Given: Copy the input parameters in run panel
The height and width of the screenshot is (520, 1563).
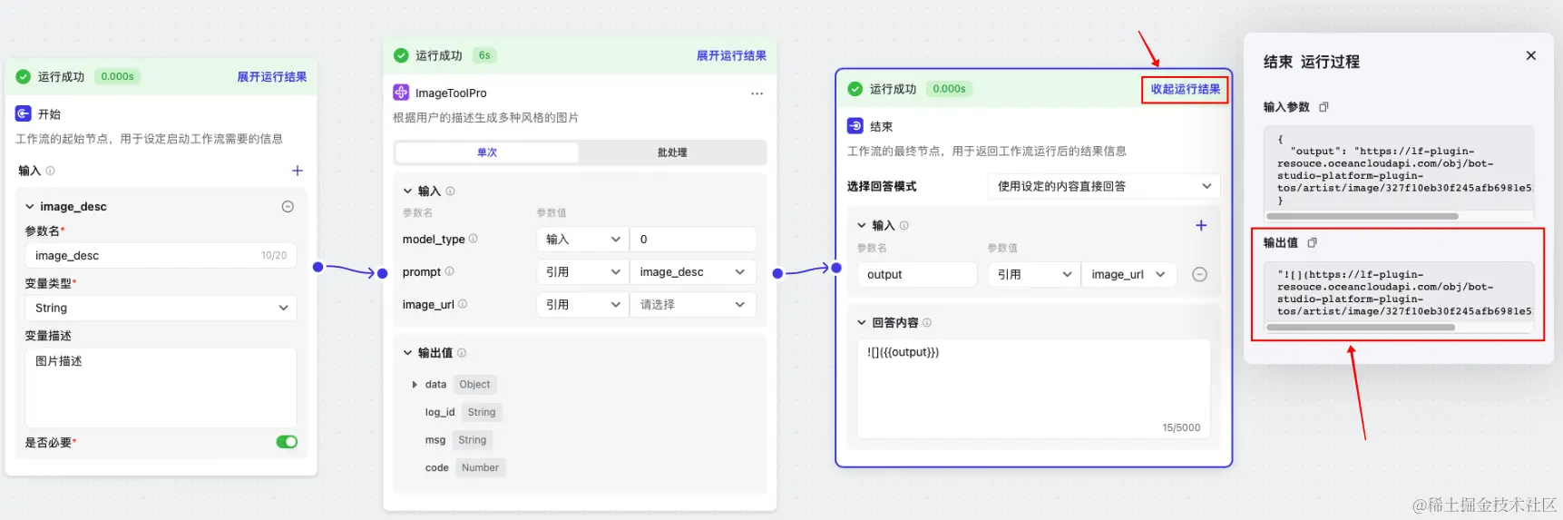Looking at the screenshot, I should tap(1324, 107).
